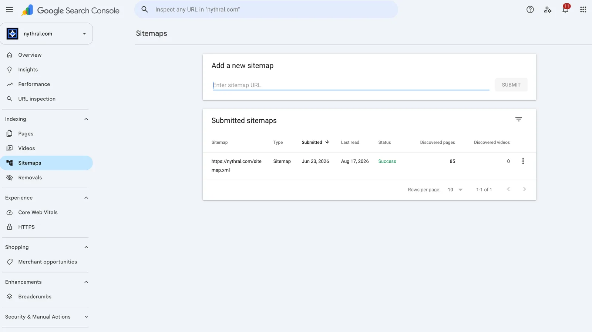Click the SUBMIT sitemap button
Screen dimensions: 592x332
[x=511, y=85]
